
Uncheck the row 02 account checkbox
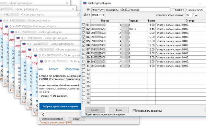tap(83, 29)
